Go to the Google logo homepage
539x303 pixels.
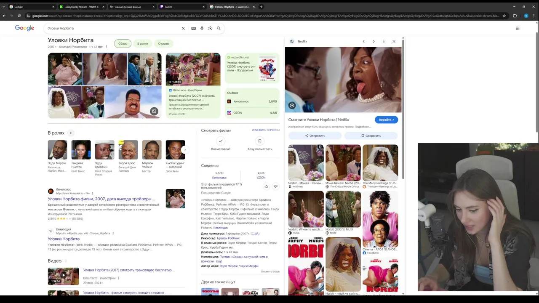[24, 28]
